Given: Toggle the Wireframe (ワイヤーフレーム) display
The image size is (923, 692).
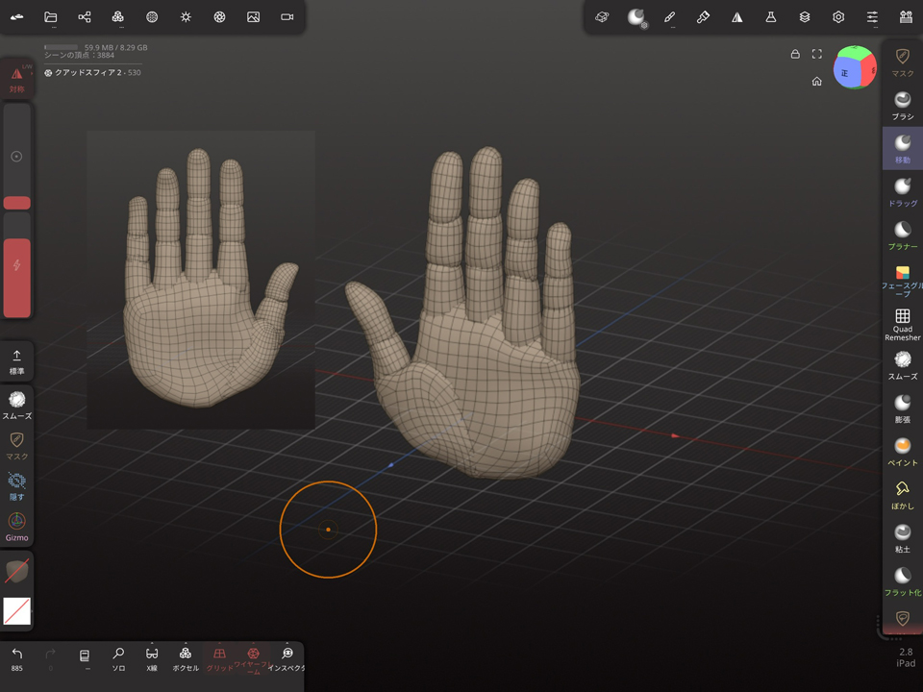Looking at the screenshot, I should 253,659.
